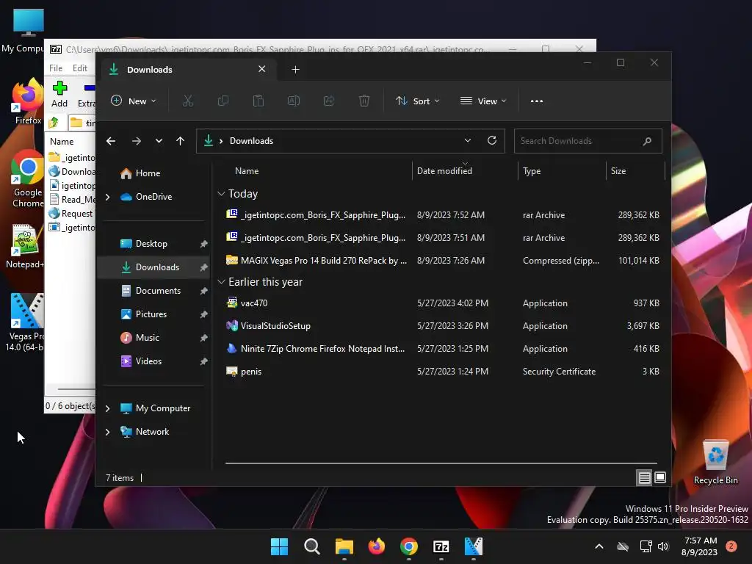Select Music in navigation pane
The width and height of the screenshot is (752, 564).
154,338
